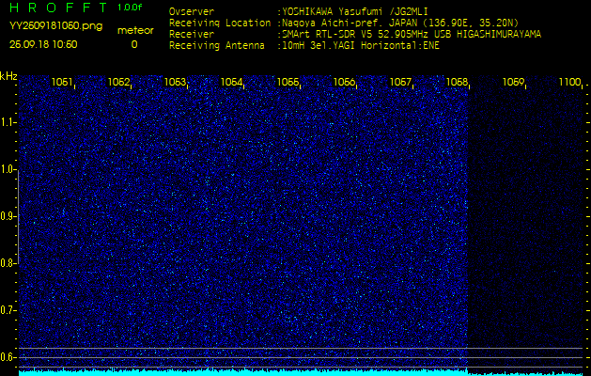Viewport: 591px width, 376px height.
Task: Click the meteor count value 0
Action: [x=133, y=44]
